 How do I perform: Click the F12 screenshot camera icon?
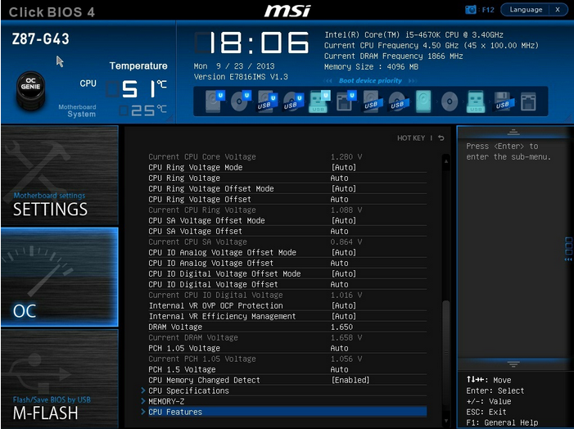click(x=470, y=10)
